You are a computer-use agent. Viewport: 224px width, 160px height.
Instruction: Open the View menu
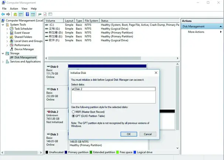point(24,8)
